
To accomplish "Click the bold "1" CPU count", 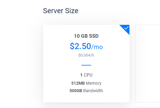I will click(x=81, y=75).
